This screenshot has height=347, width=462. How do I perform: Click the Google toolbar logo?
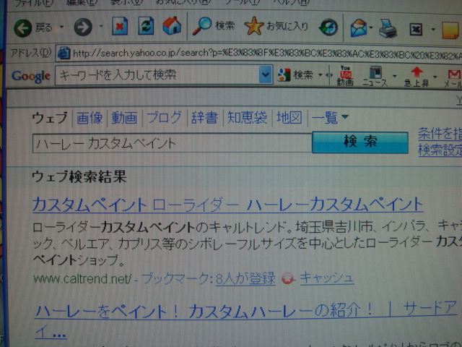coord(31,76)
